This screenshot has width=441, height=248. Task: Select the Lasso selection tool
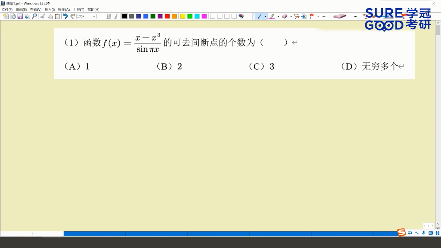coord(297,16)
